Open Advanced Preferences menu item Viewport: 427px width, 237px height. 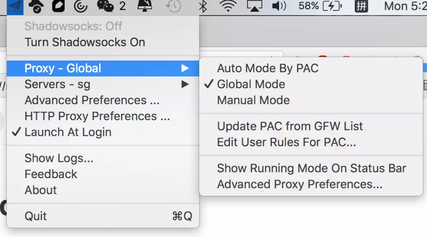[x=92, y=100]
